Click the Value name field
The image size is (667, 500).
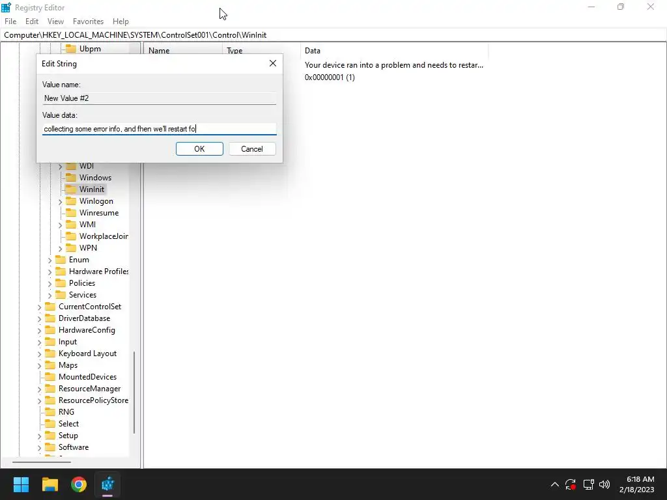pos(160,98)
